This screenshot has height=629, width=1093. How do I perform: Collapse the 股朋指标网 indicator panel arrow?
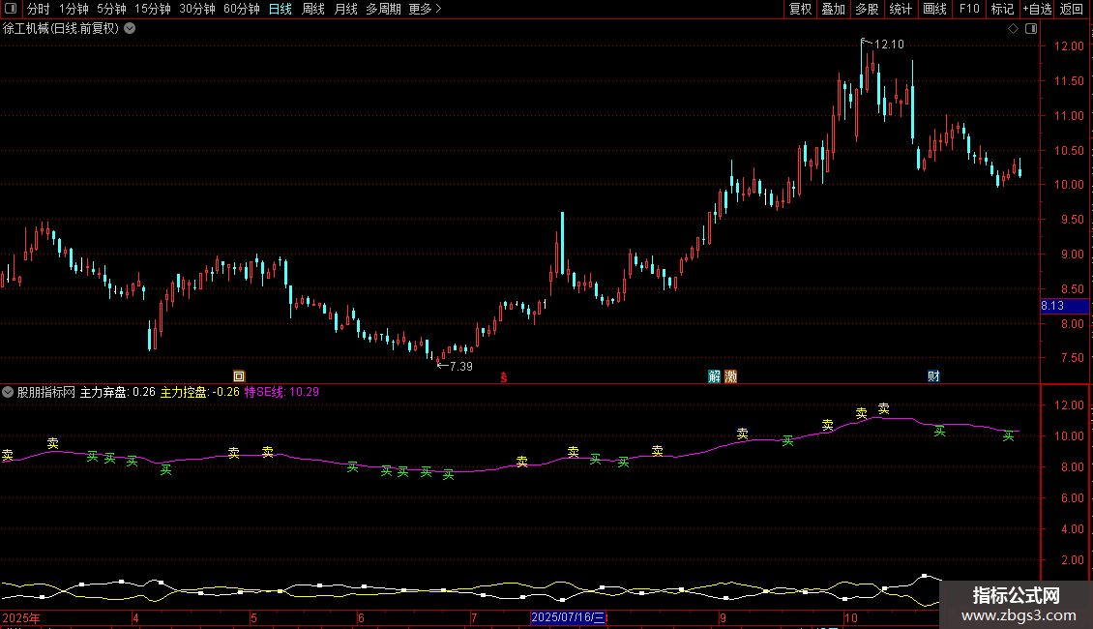pos(8,392)
